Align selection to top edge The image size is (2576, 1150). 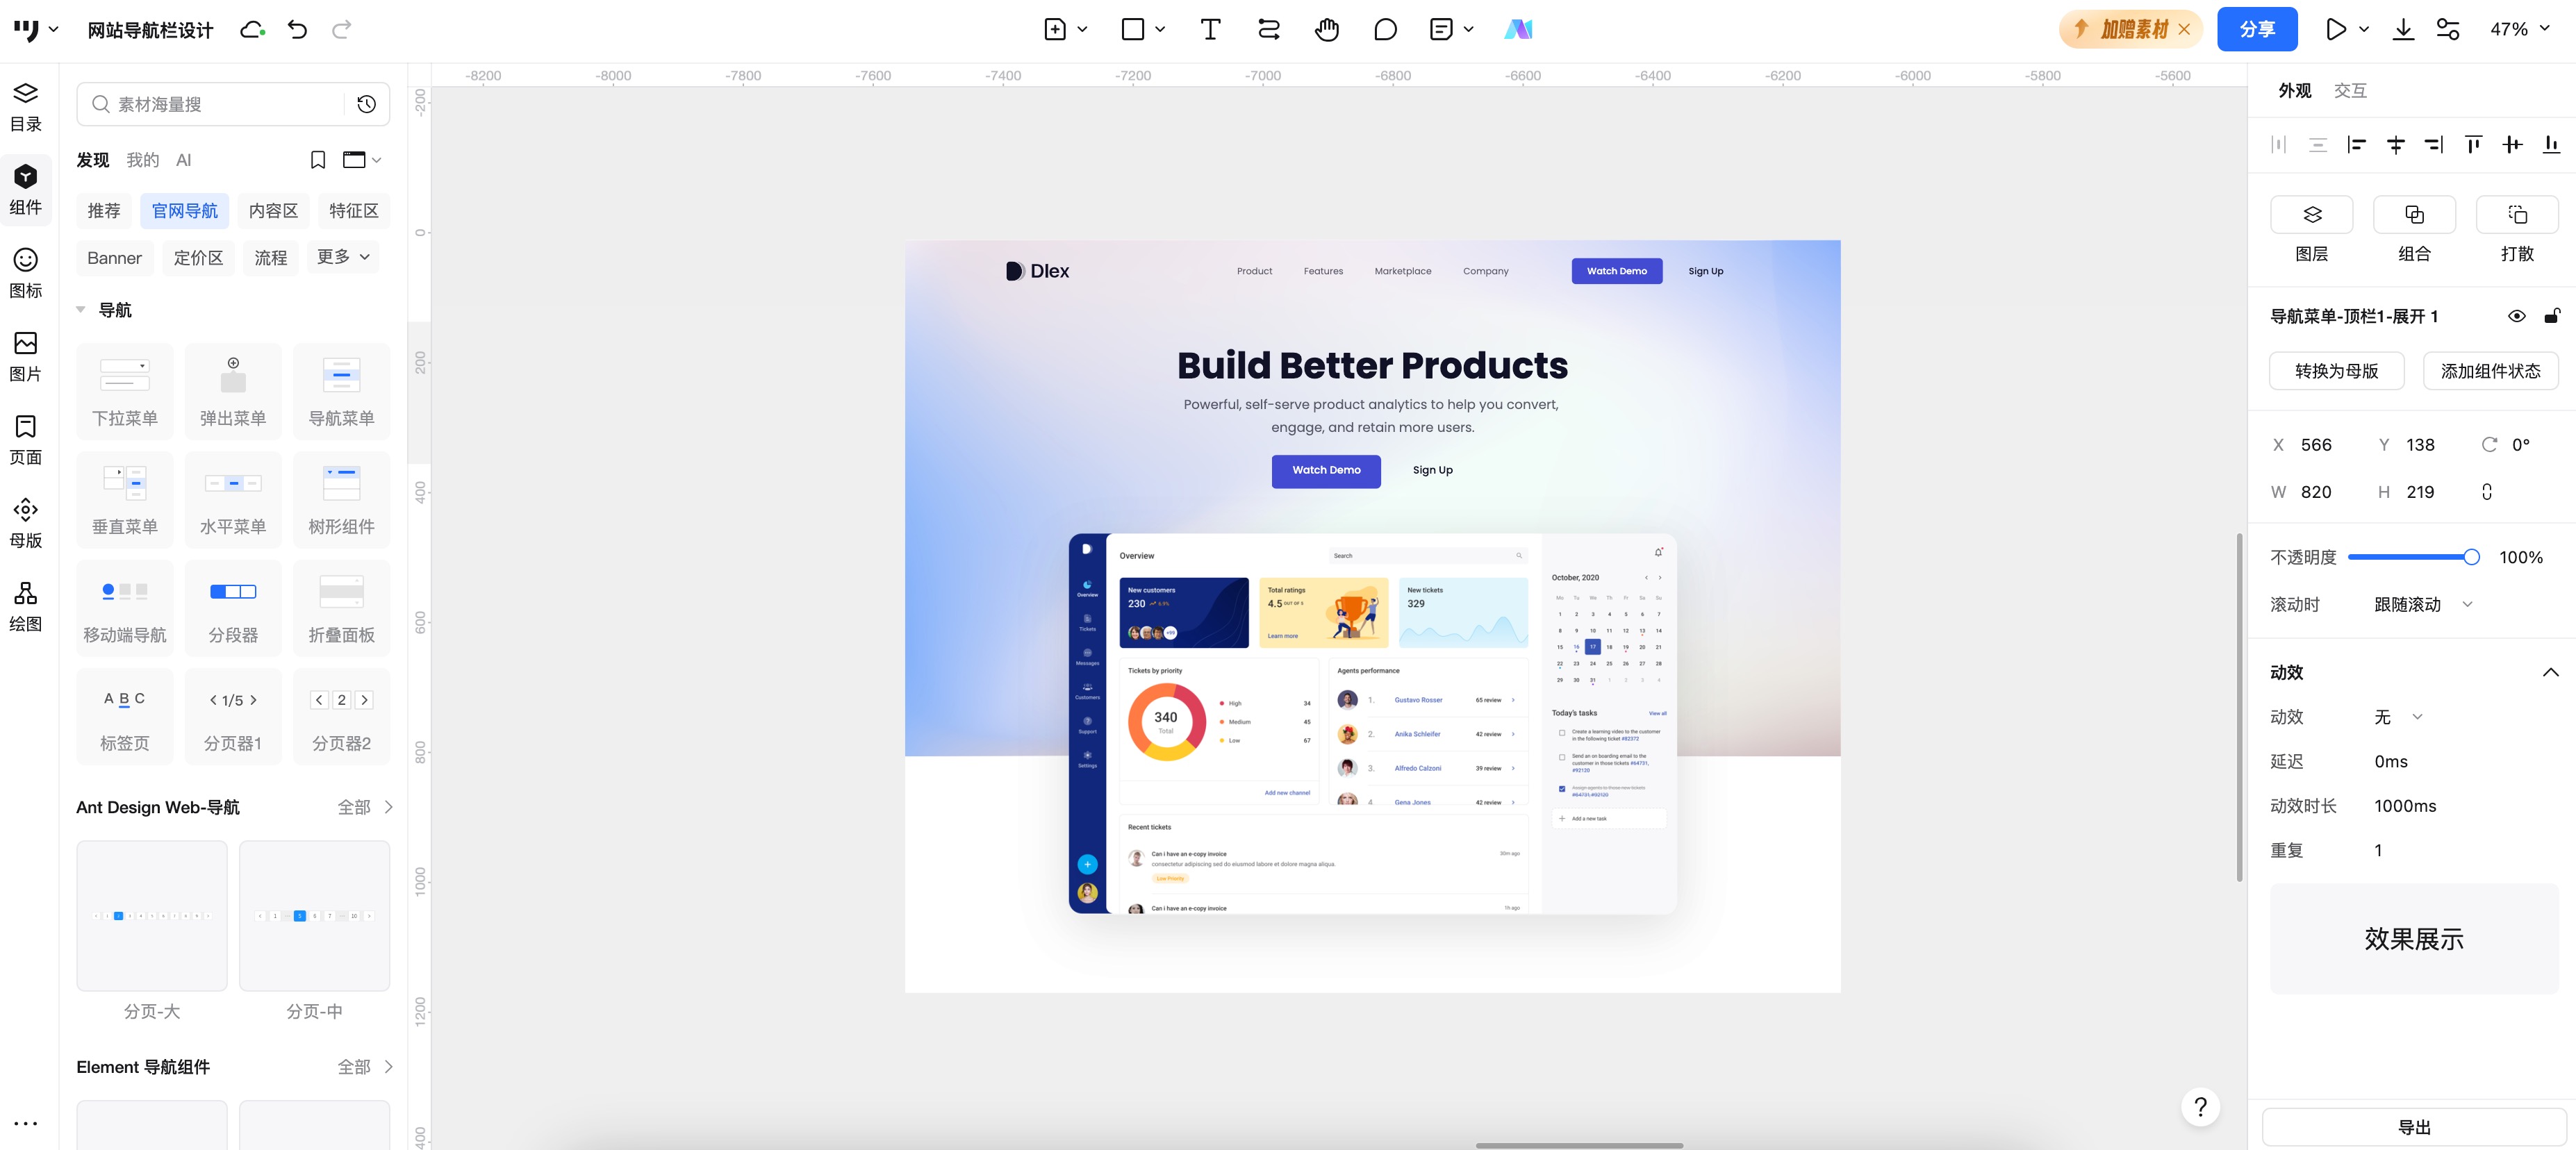pyautogui.click(x=2474, y=145)
